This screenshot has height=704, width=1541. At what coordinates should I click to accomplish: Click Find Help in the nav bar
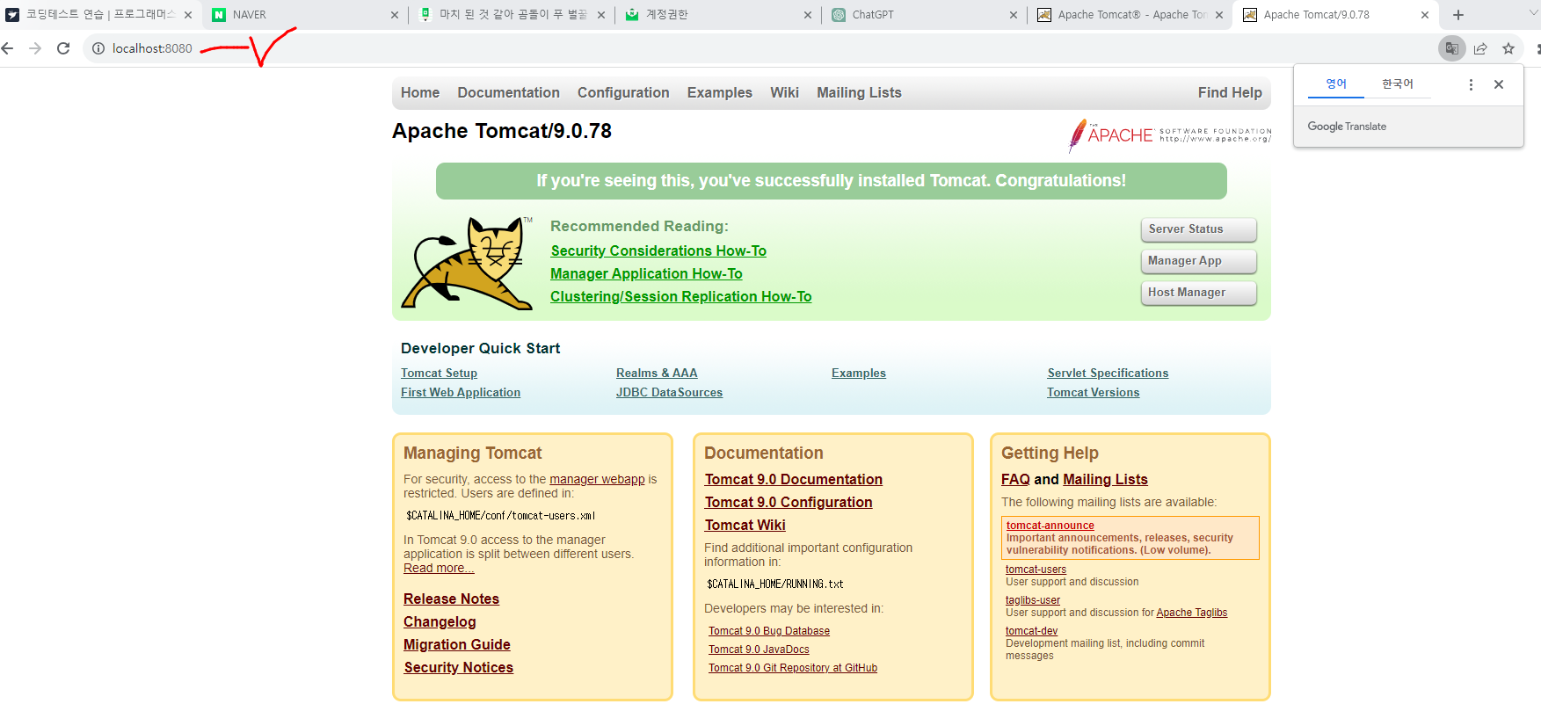pyautogui.click(x=1230, y=92)
